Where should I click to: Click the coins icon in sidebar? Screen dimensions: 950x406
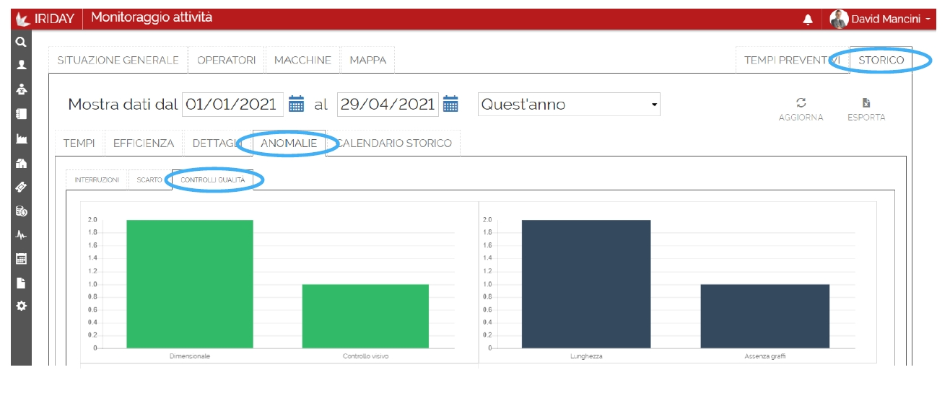(x=21, y=211)
